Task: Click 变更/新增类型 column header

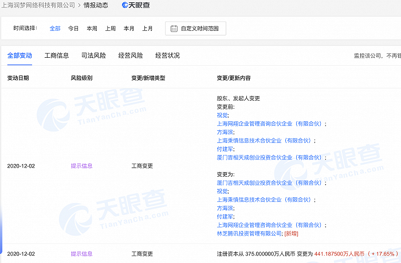Action: click(x=148, y=78)
